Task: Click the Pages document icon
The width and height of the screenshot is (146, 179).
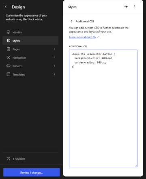Action: click(x=9, y=49)
